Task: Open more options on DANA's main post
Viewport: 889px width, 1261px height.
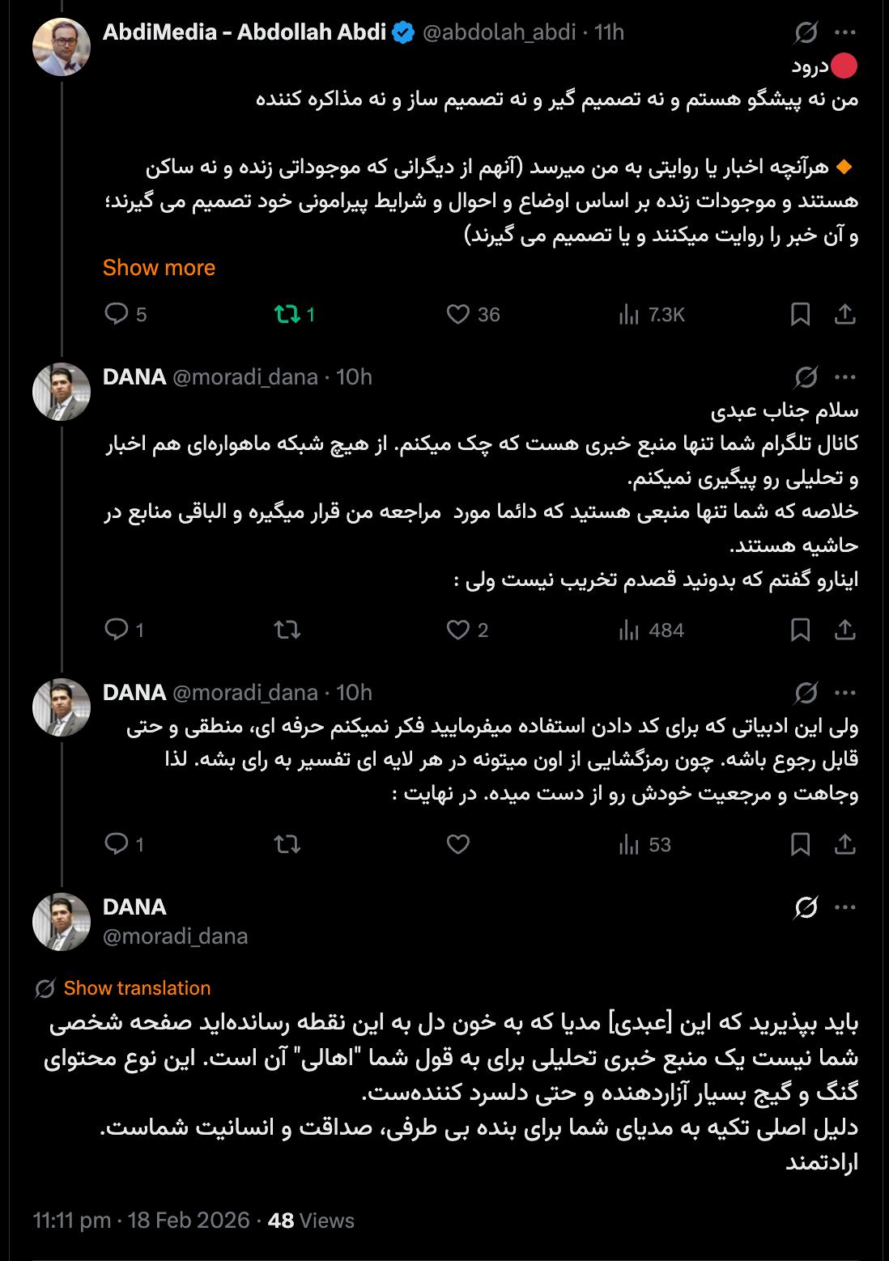Action: (x=844, y=908)
